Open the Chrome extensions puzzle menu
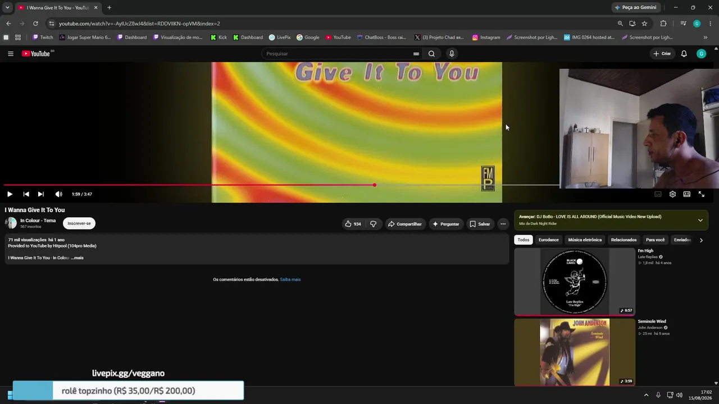The width and height of the screenshot is (719, 404). tap(663, 24)
